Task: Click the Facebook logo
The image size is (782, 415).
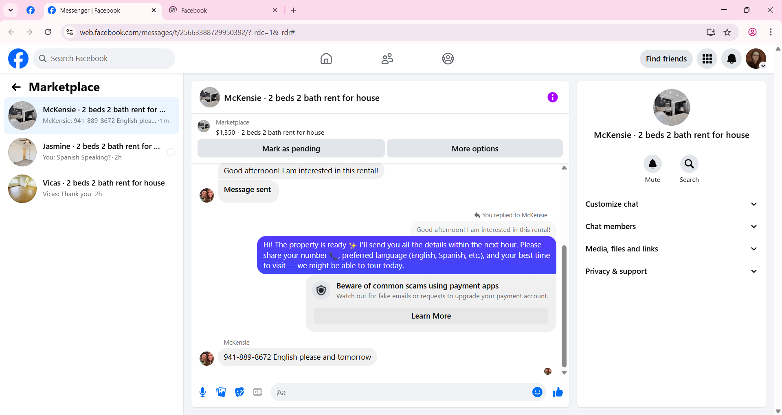Action: tap(18, 59)
